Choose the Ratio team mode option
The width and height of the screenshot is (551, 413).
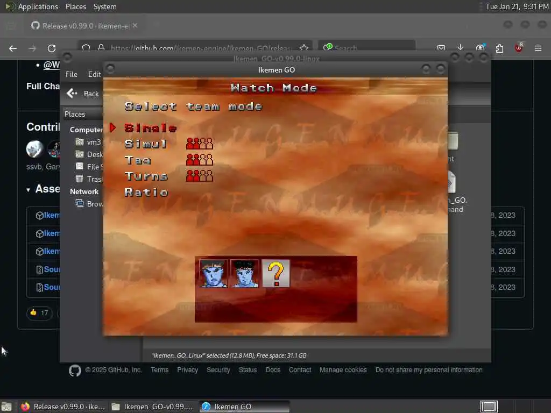pos(146,192)
